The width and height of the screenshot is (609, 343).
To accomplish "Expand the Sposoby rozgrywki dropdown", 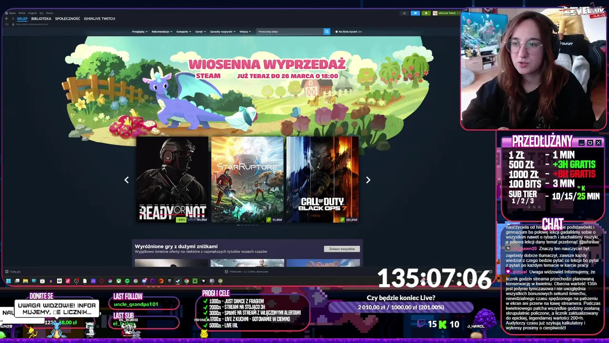I will pyautogui.click(x=223, y=31).
